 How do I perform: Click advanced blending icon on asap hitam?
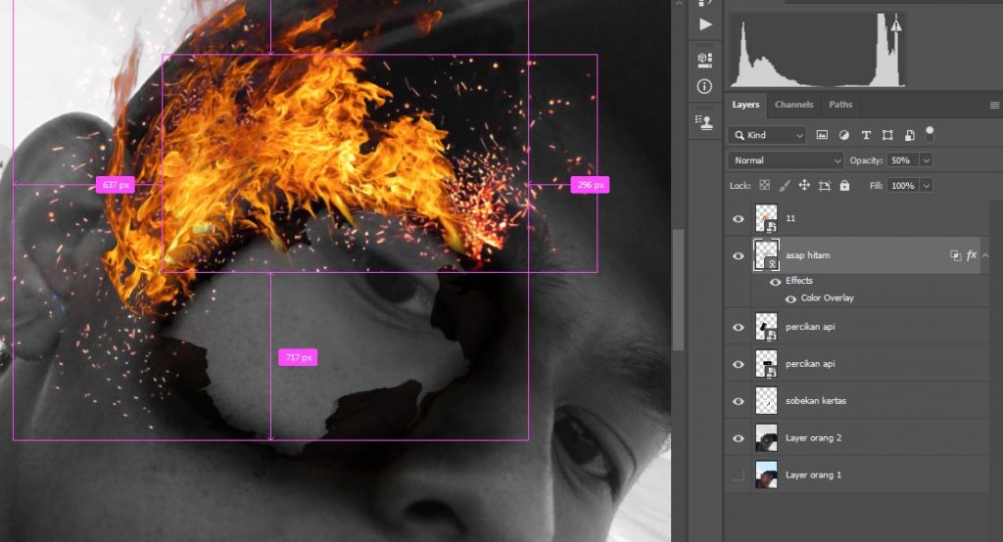(x=956, y=255)
